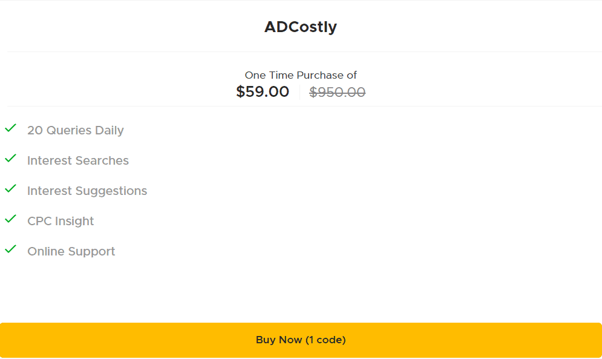Click the checkmark beside Online Support
This screenshot has width=602, height=359.
pos(10,249)
